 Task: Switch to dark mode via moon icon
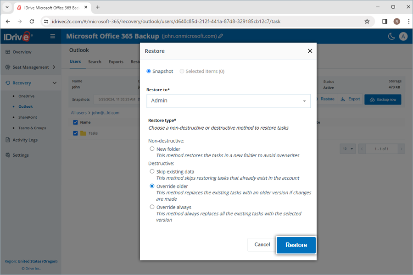coord(391,36)
